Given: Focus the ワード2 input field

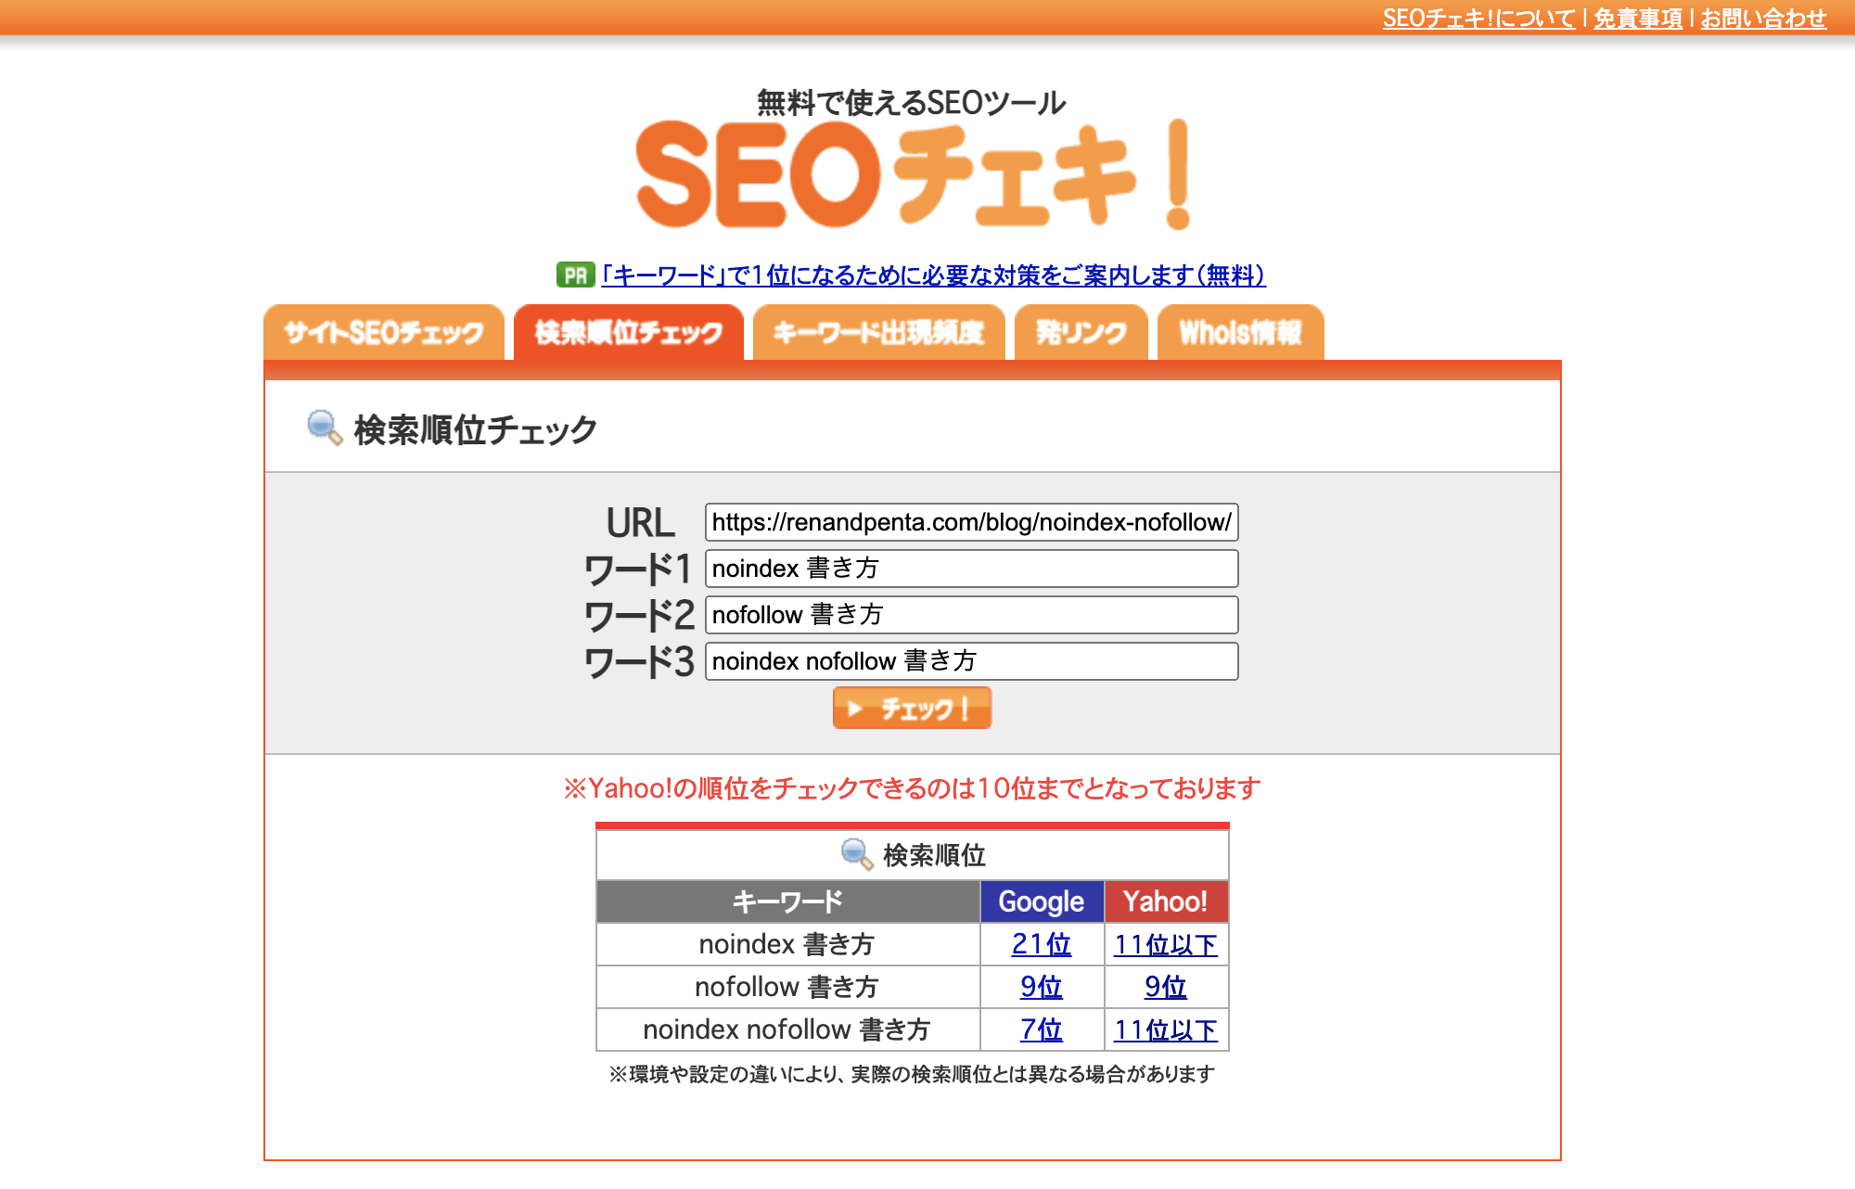Looking at the screenshot, I should point(971,615).
